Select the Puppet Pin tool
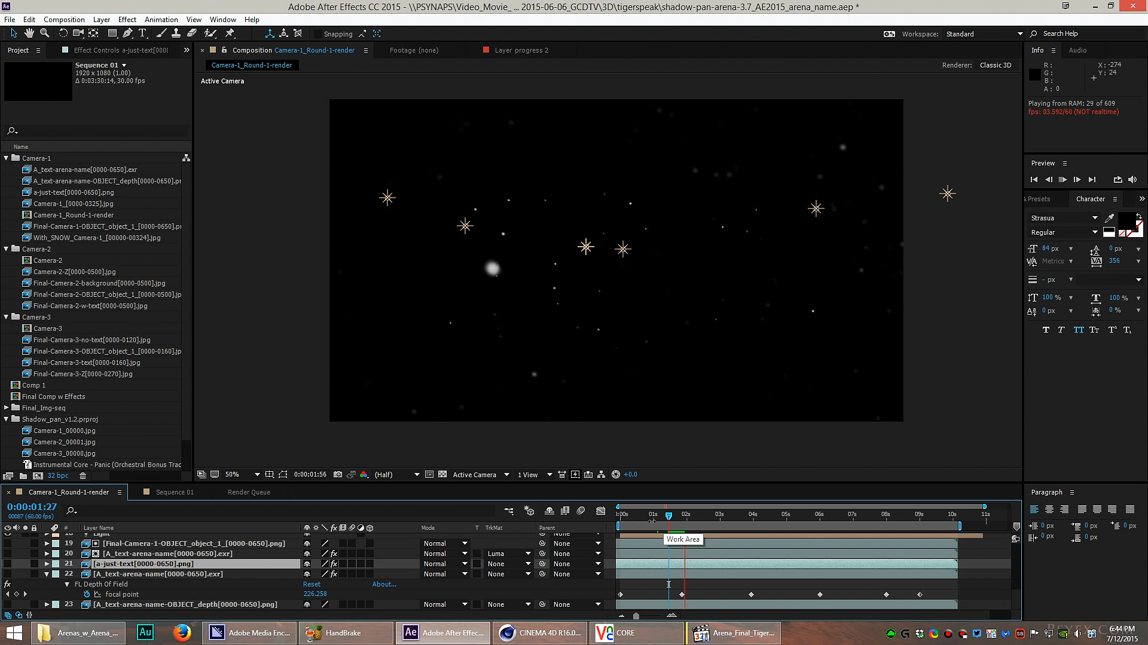The image size is (1148, 645). [x=230, y=33]
